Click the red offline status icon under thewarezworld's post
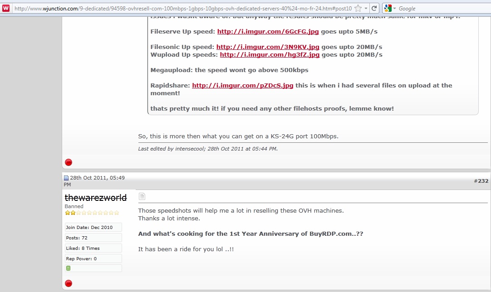This screenshot has width=491, height=292. point(69,283)
